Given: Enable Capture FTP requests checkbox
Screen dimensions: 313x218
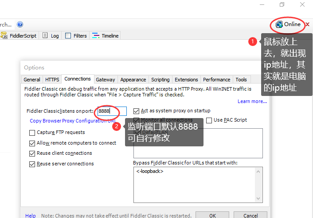Looking at the screenshot, I should point(32,133).
